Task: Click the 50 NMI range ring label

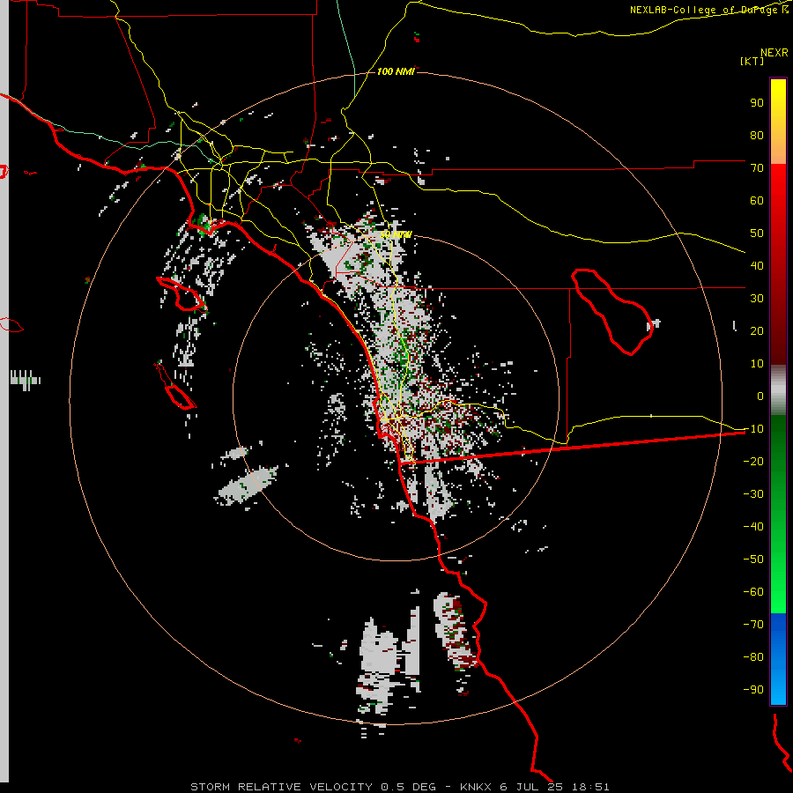Action: [396, 234]
